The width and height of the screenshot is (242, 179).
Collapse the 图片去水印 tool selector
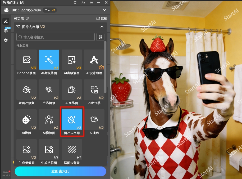coord(102,27)
